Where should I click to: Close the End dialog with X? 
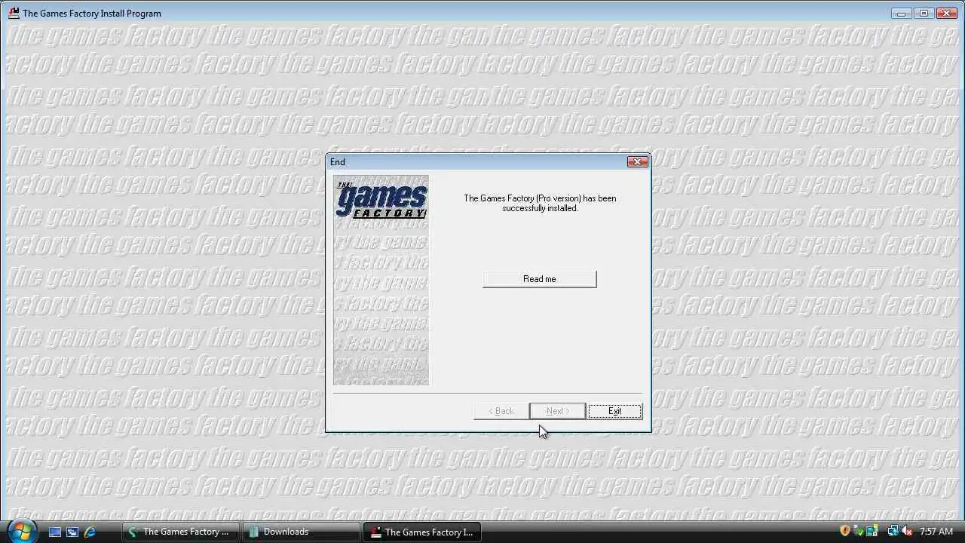tap(637, 161)
